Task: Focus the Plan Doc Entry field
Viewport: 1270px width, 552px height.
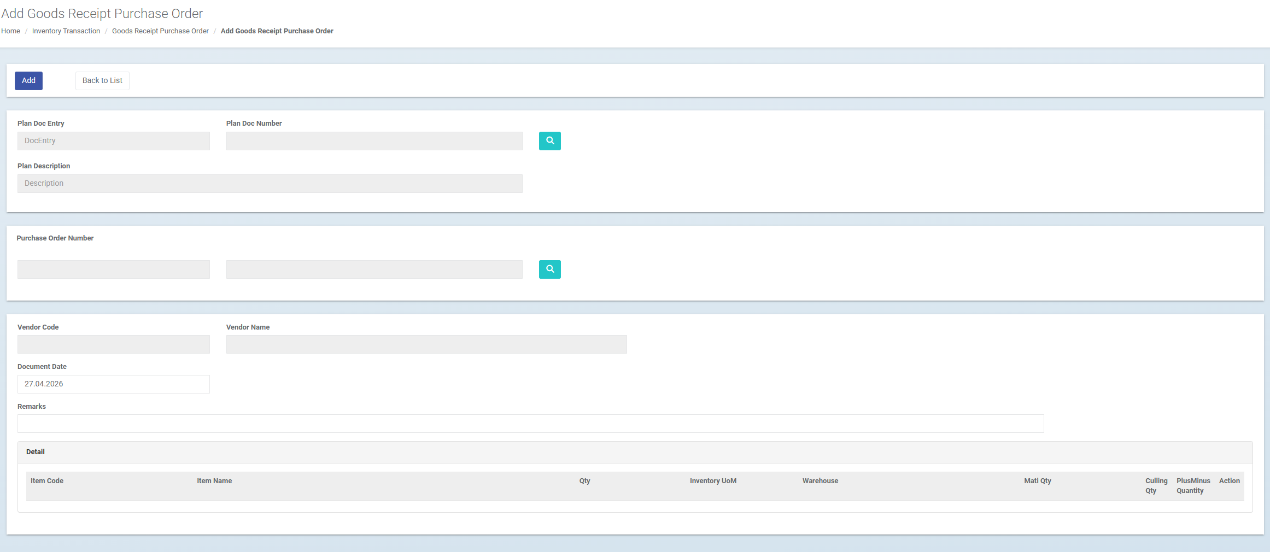Action: (114, 141)
